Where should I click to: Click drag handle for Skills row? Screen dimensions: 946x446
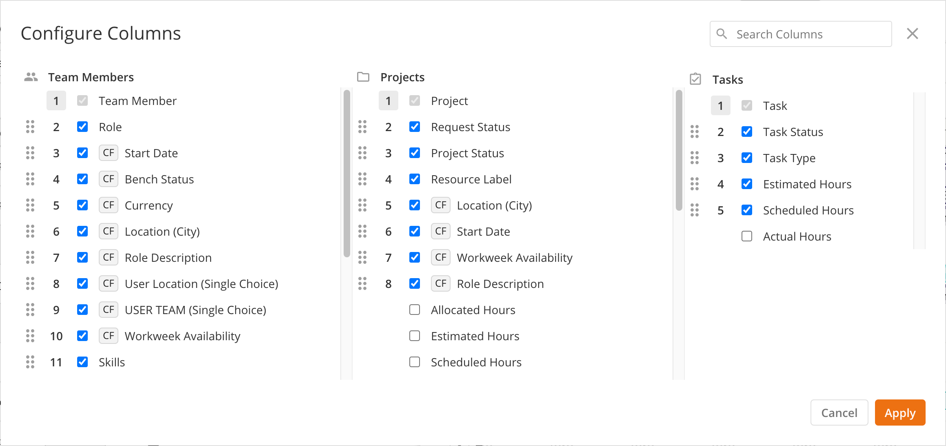point(30,362)
